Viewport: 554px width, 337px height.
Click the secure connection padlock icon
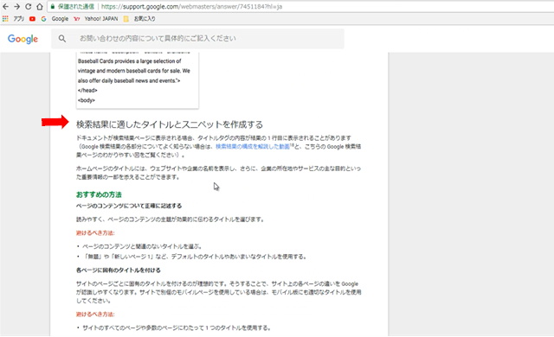53,7
